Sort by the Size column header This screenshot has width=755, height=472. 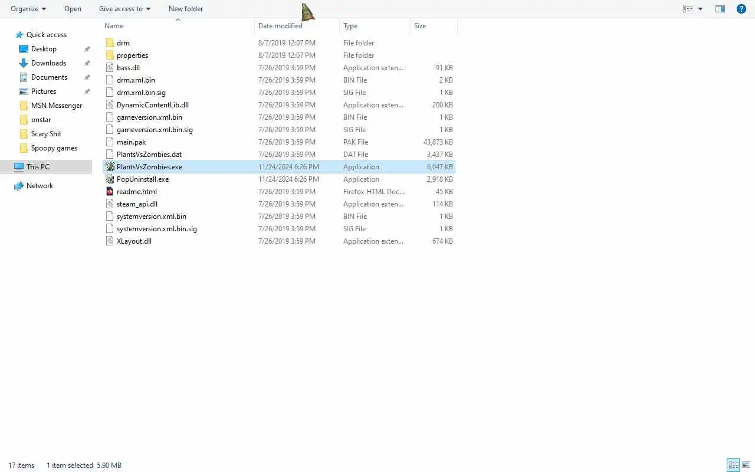pyautogui.click(x=420, y=26)
